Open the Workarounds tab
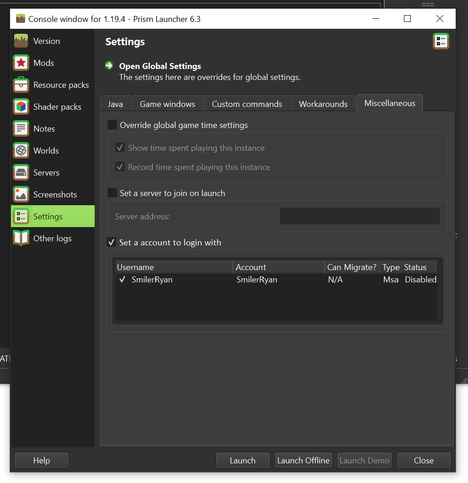This screenshot has height=483, width=468. (x=323, y=103)
